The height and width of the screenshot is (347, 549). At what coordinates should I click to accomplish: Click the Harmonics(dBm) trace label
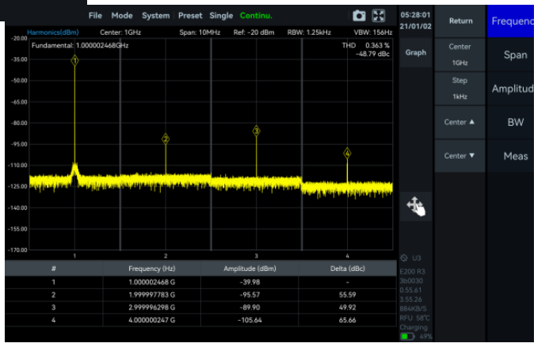point(53,32)
